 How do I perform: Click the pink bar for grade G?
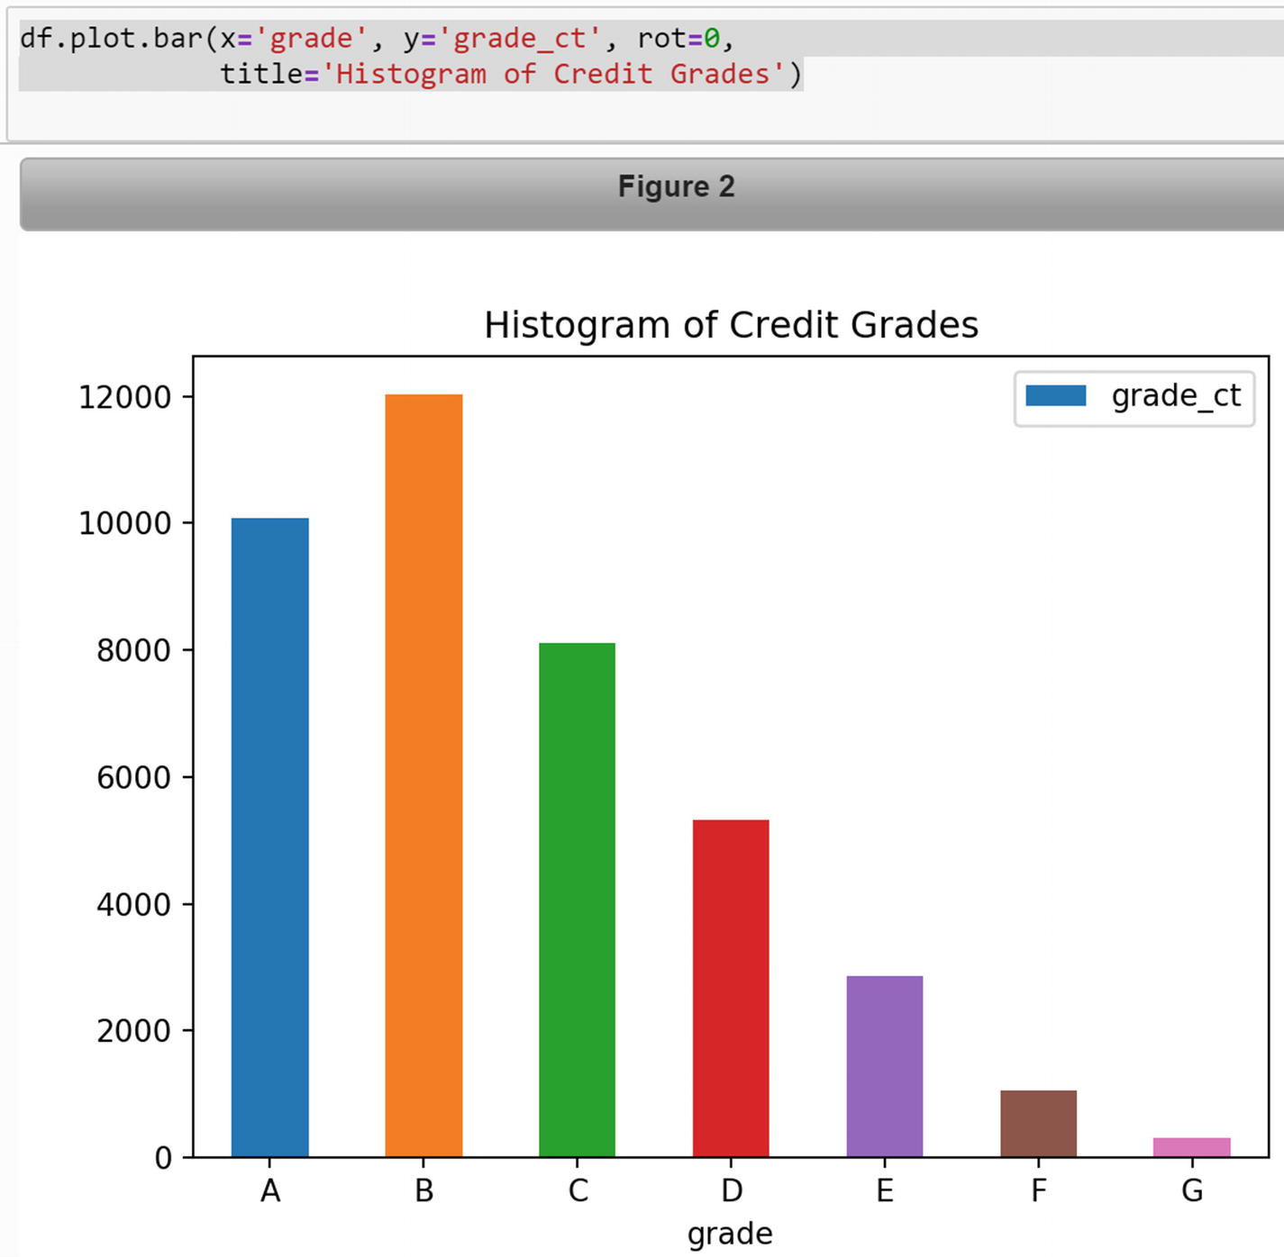point(1192,1147)
